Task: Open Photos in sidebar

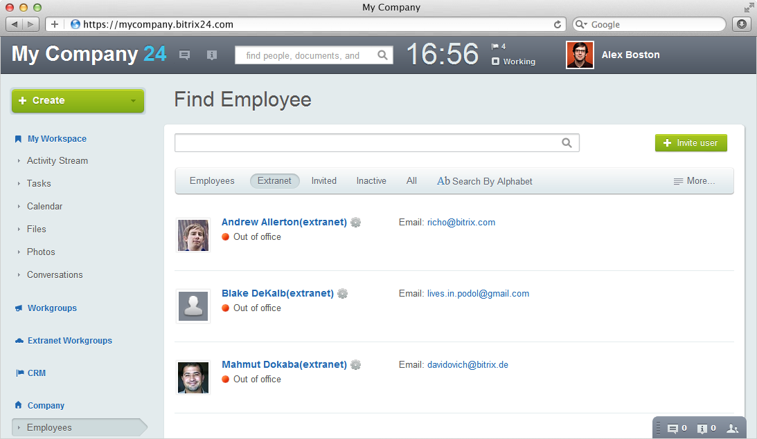Action: click(x=41, y=252)
